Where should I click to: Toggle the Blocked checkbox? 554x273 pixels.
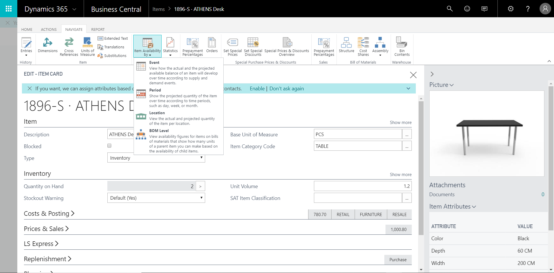[x=109, y=146]
